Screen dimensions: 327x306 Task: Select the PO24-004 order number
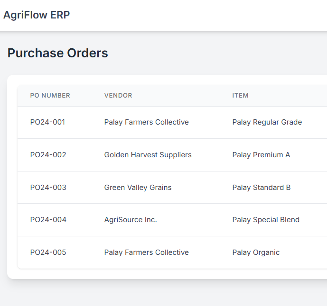point(48,220)
